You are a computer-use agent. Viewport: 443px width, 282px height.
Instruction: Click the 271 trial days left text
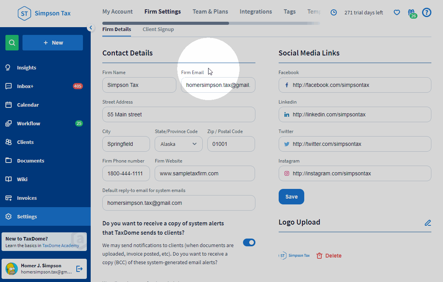[x=364, y=13]
